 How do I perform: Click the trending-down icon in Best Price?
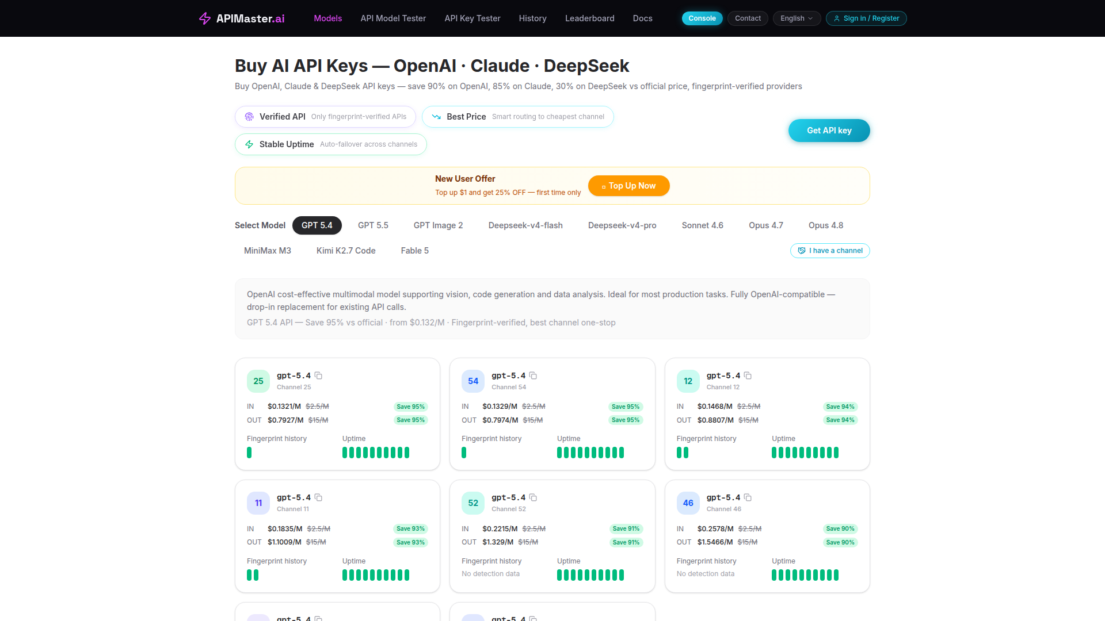(x=436, y=117)
